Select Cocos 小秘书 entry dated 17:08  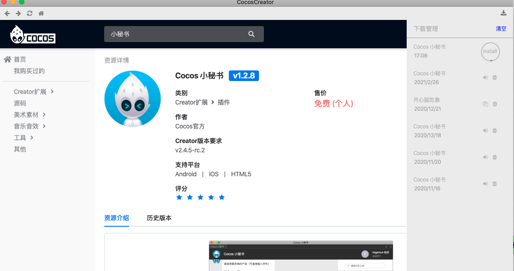[x=429, y=47]
